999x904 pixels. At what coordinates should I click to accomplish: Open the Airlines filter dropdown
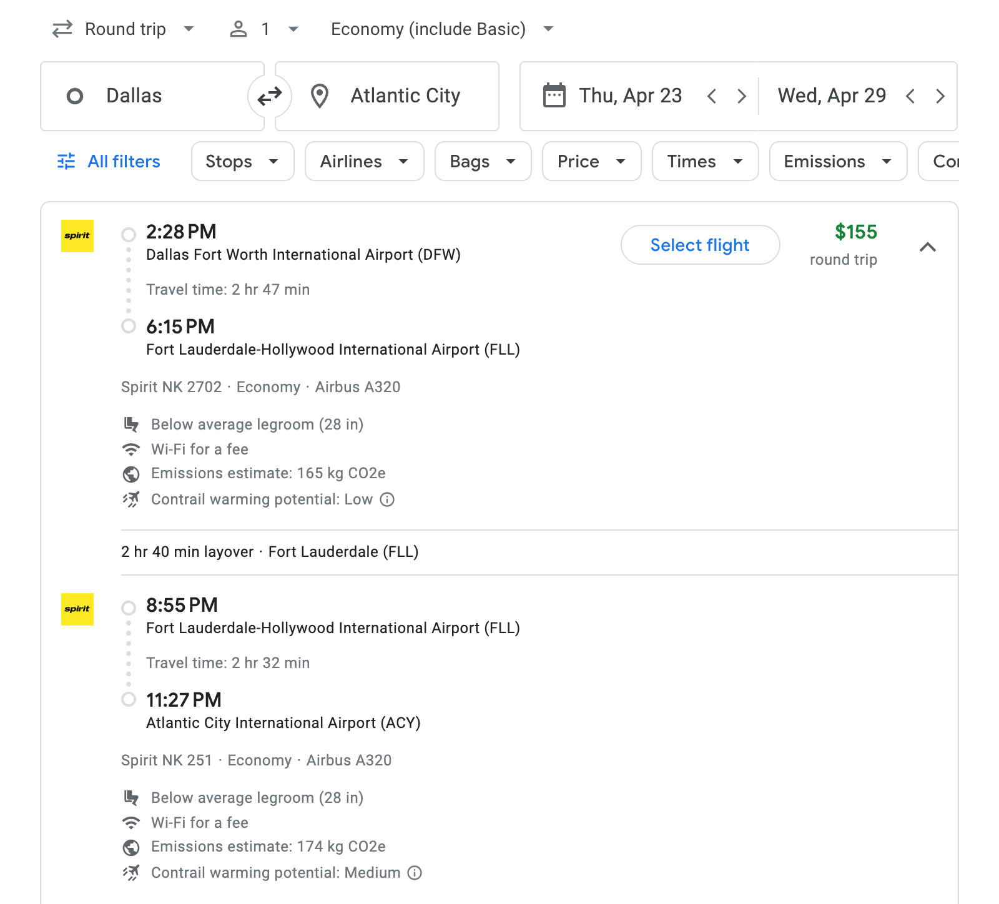(364, 161)
